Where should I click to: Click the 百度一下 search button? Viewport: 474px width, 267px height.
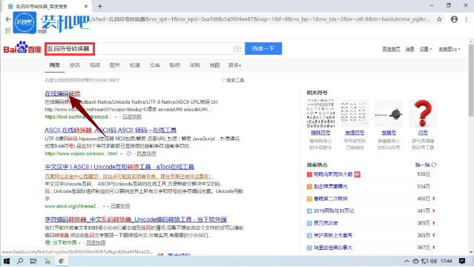(x=263, y=49)
